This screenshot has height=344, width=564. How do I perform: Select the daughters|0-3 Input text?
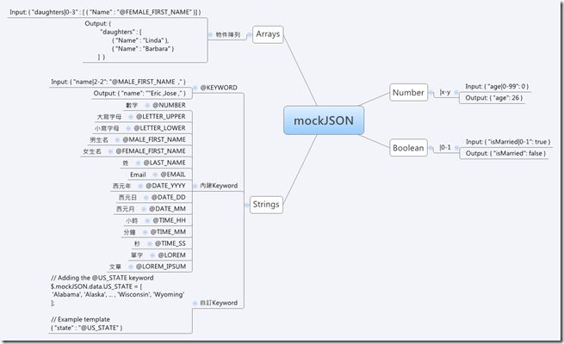click(105, 12)
